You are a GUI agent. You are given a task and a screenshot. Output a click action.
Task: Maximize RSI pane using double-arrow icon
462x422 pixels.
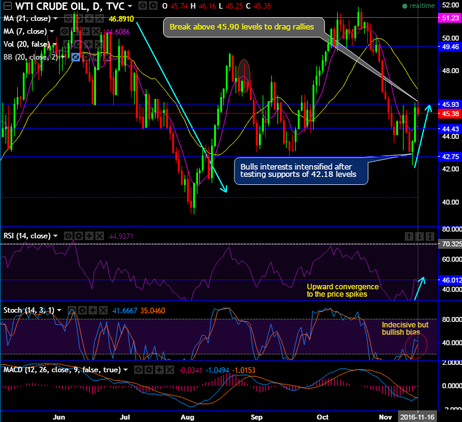(430, 236)
